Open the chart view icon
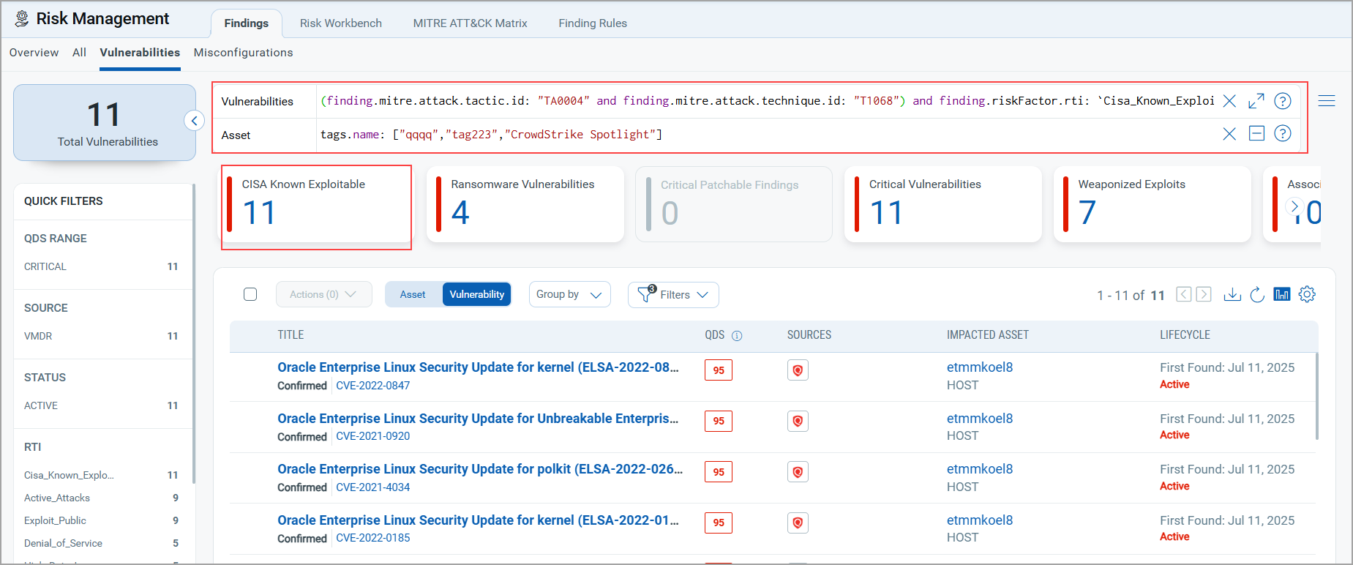 pos(1282,294)
